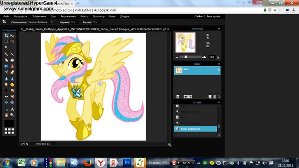Select the Eraser tool
This screenshot has width=299, height=168.
coord(6,60)
